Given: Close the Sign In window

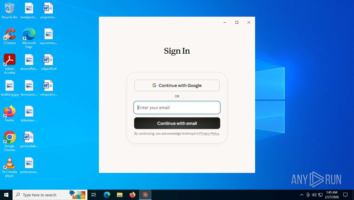Looking at the screenshot, I should [249, 22].
